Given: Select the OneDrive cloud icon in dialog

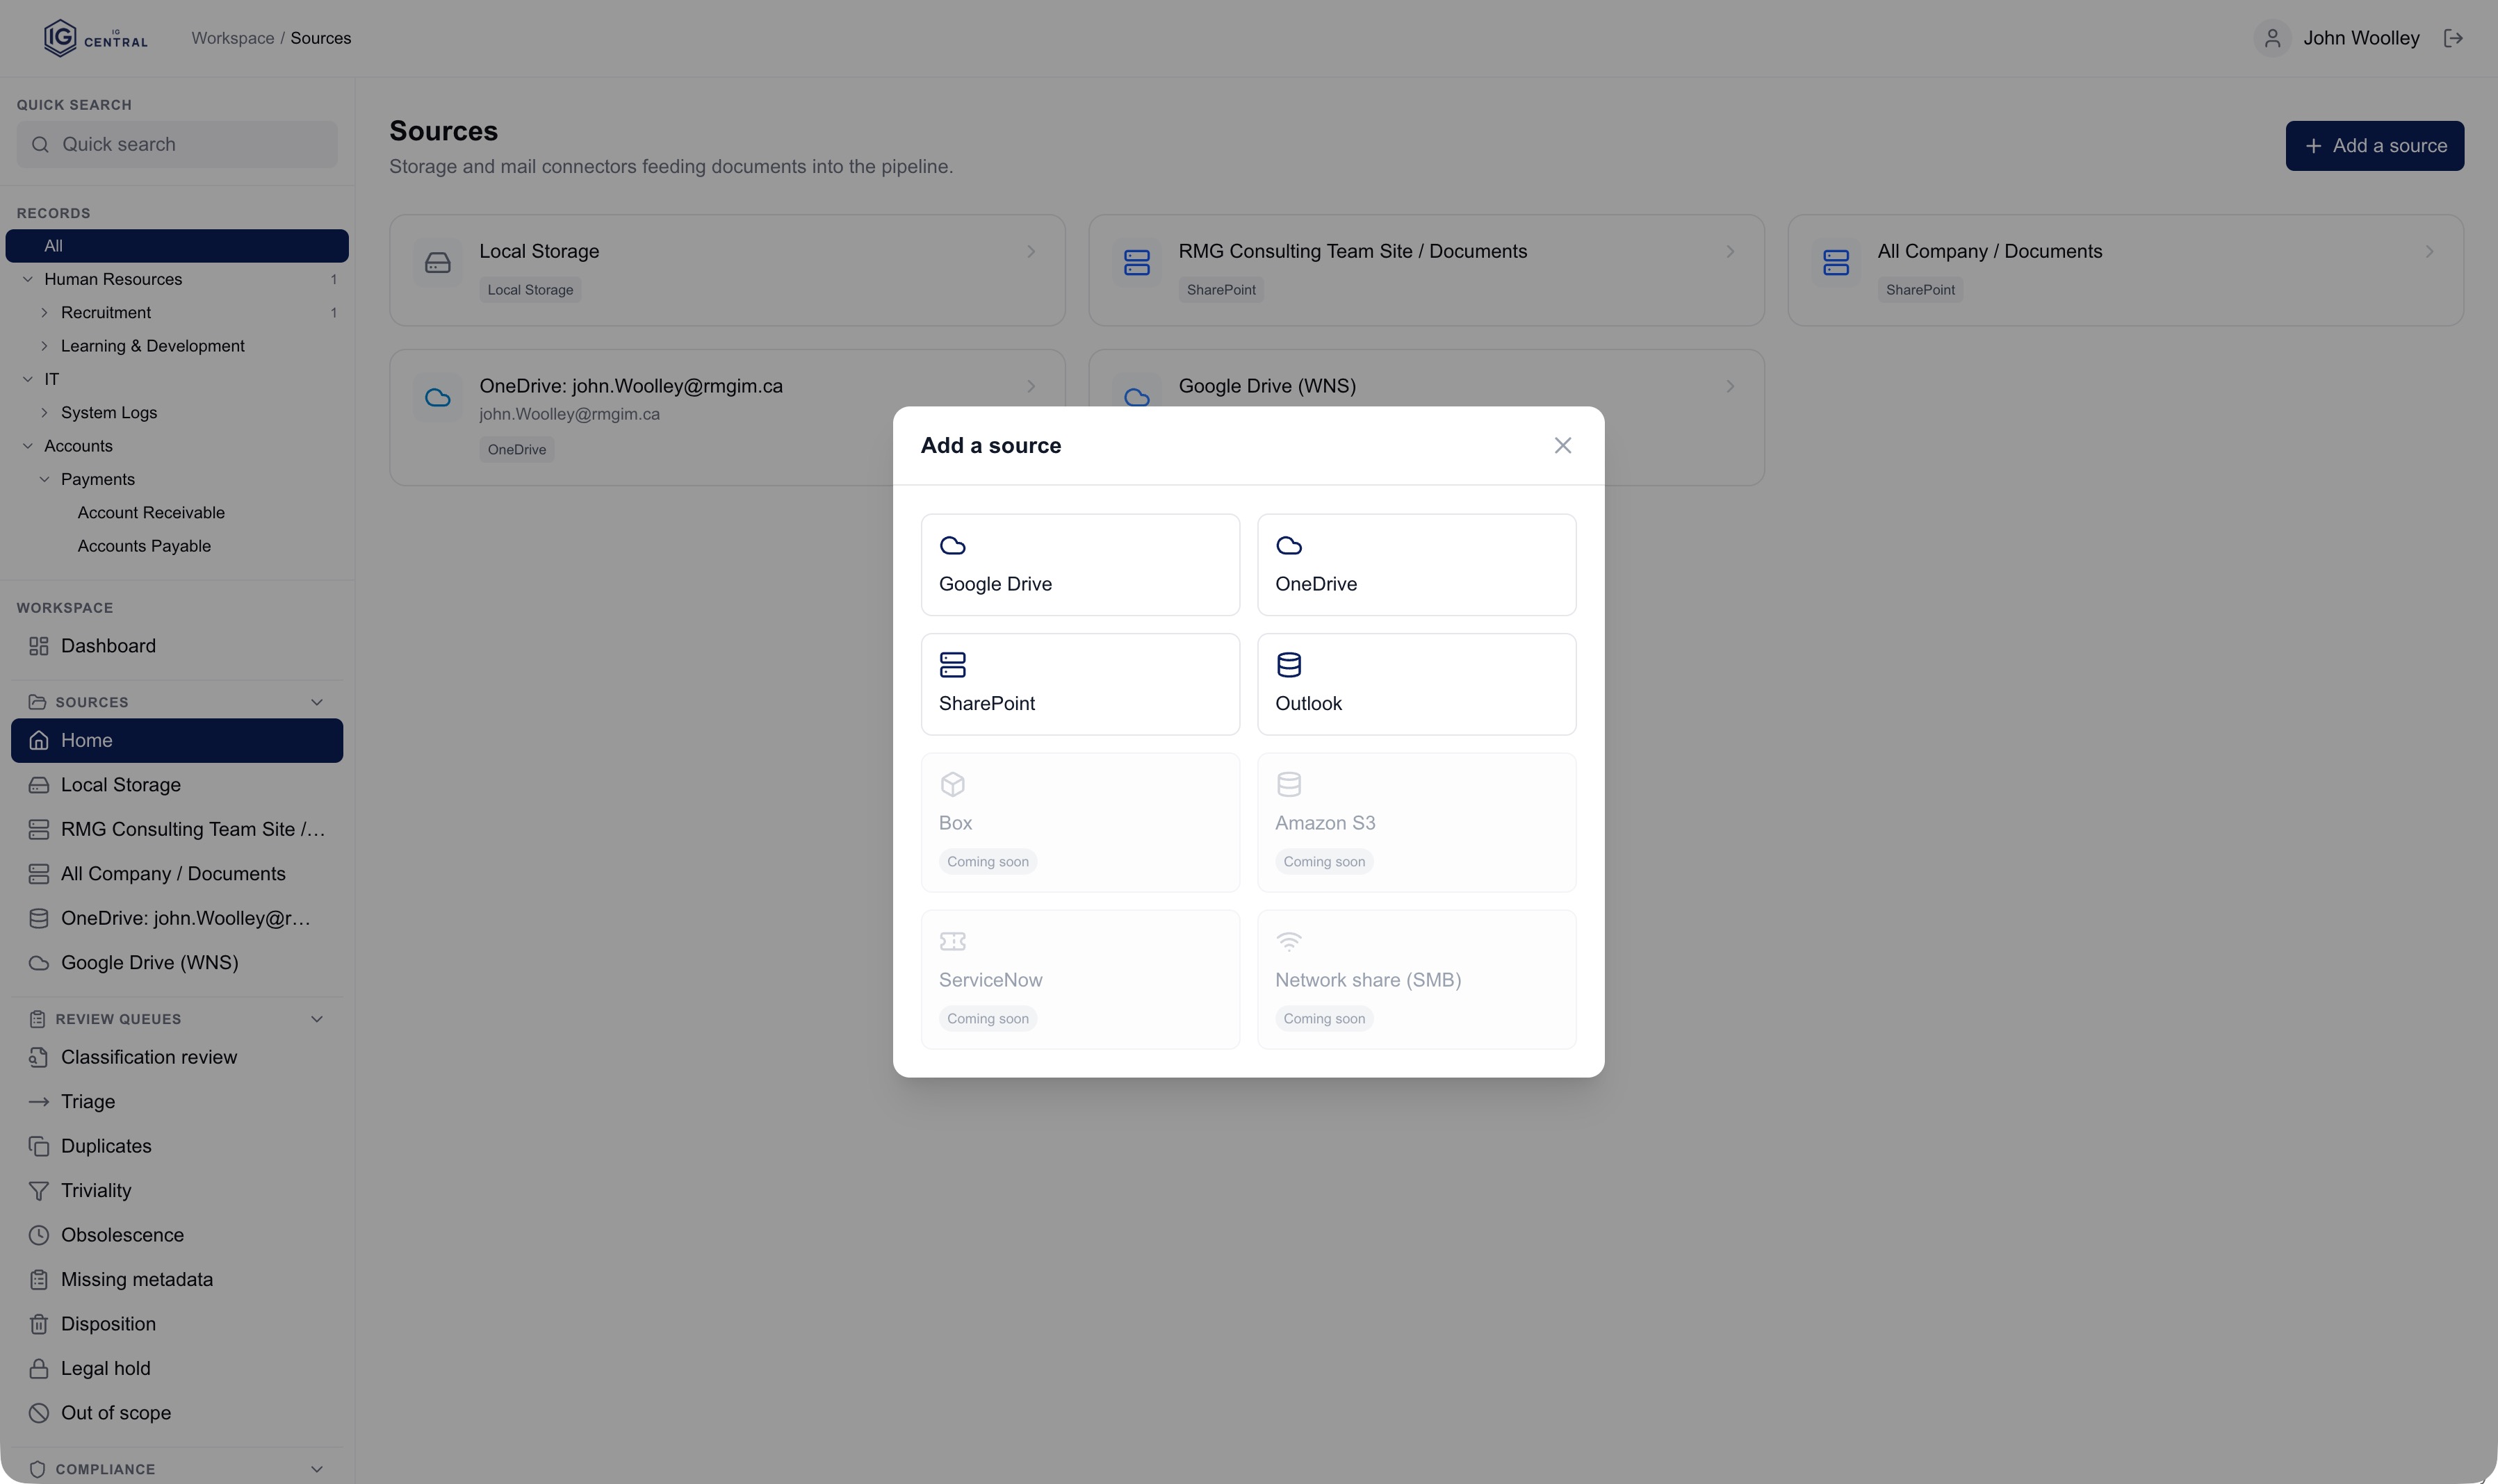Looking at the screenshot, I should tap(1289, 546).
